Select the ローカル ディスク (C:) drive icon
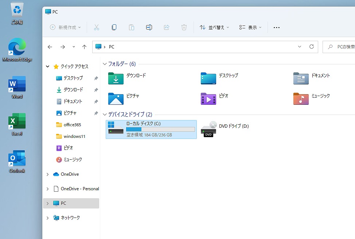The width and height of the screenshot is (355, 239). 116,128
